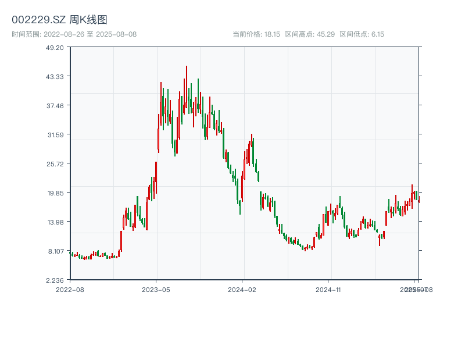Screen dimensions: 465x349
Task: Click the y-axis label 2.236
Action: coord(55,280)
